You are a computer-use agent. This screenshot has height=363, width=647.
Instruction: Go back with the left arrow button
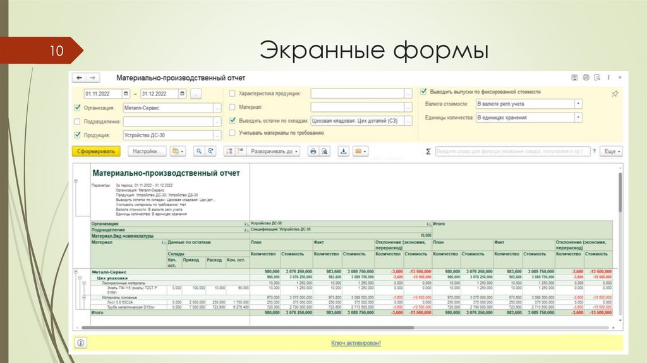(79, 78)
